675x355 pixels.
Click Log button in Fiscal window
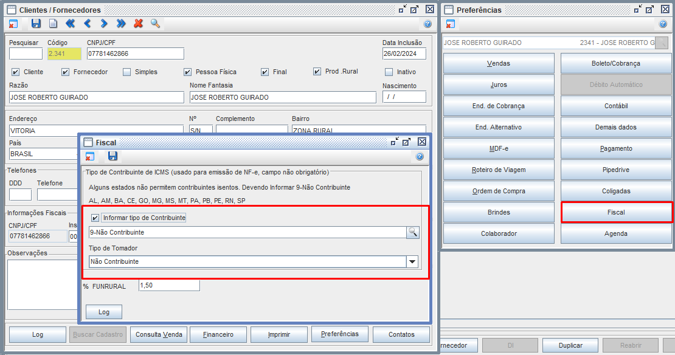click(x=104, y=312)
